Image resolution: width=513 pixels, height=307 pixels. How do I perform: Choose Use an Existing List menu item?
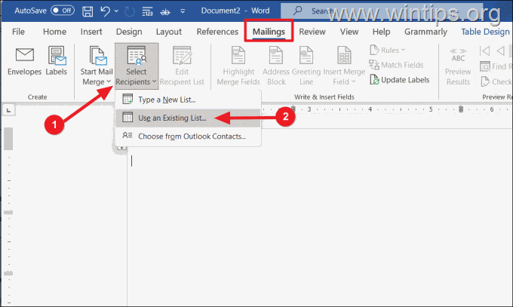[x=188, y=118]
